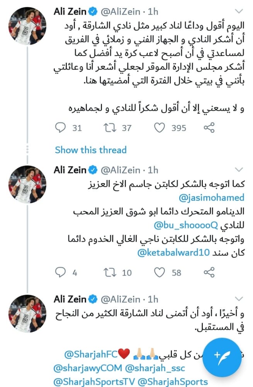This screenshot has height=387, width=253.
Task: Share the first tweet
Action: pyautogui.click(x=209, y=128)
